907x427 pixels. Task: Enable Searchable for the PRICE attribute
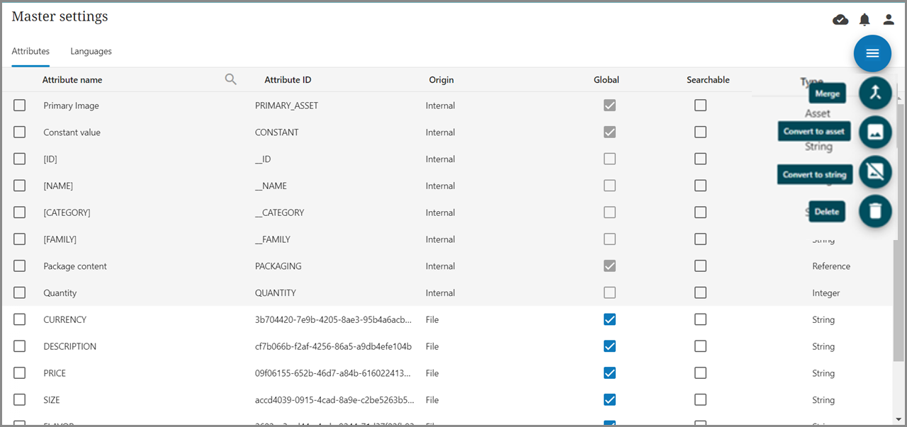(x=700, y=373)
